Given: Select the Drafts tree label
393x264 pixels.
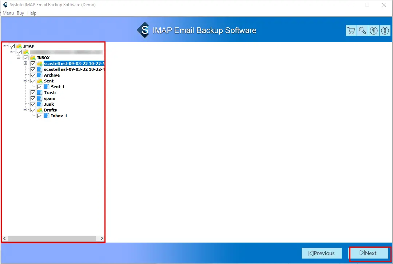Looking at the screenshot, I should (x=50, y=110).
